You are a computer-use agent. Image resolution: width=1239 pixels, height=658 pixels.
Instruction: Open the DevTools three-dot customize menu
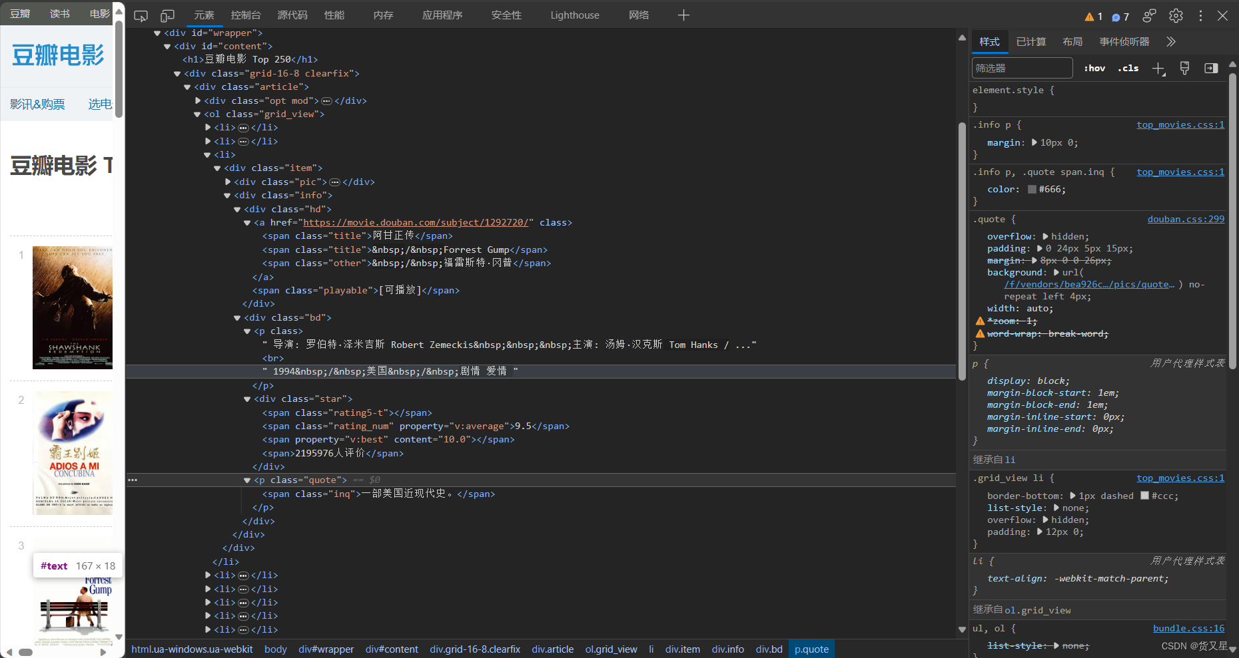point(1200,15)
